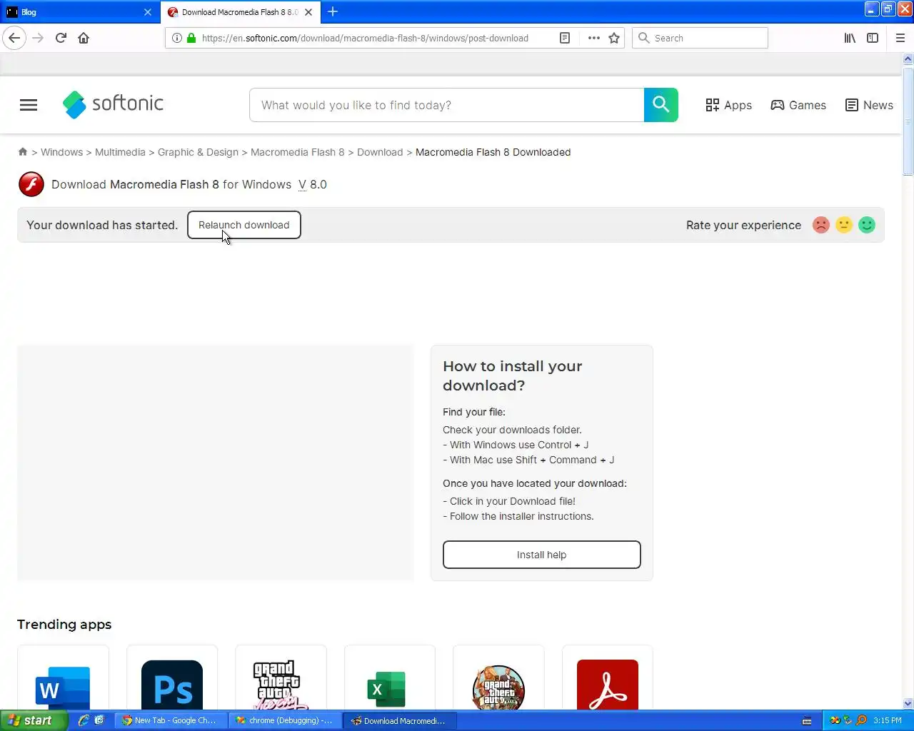Open Microsoft Word trending app
The height and width of the screenshot is (731, 914).
click(63, 678)
